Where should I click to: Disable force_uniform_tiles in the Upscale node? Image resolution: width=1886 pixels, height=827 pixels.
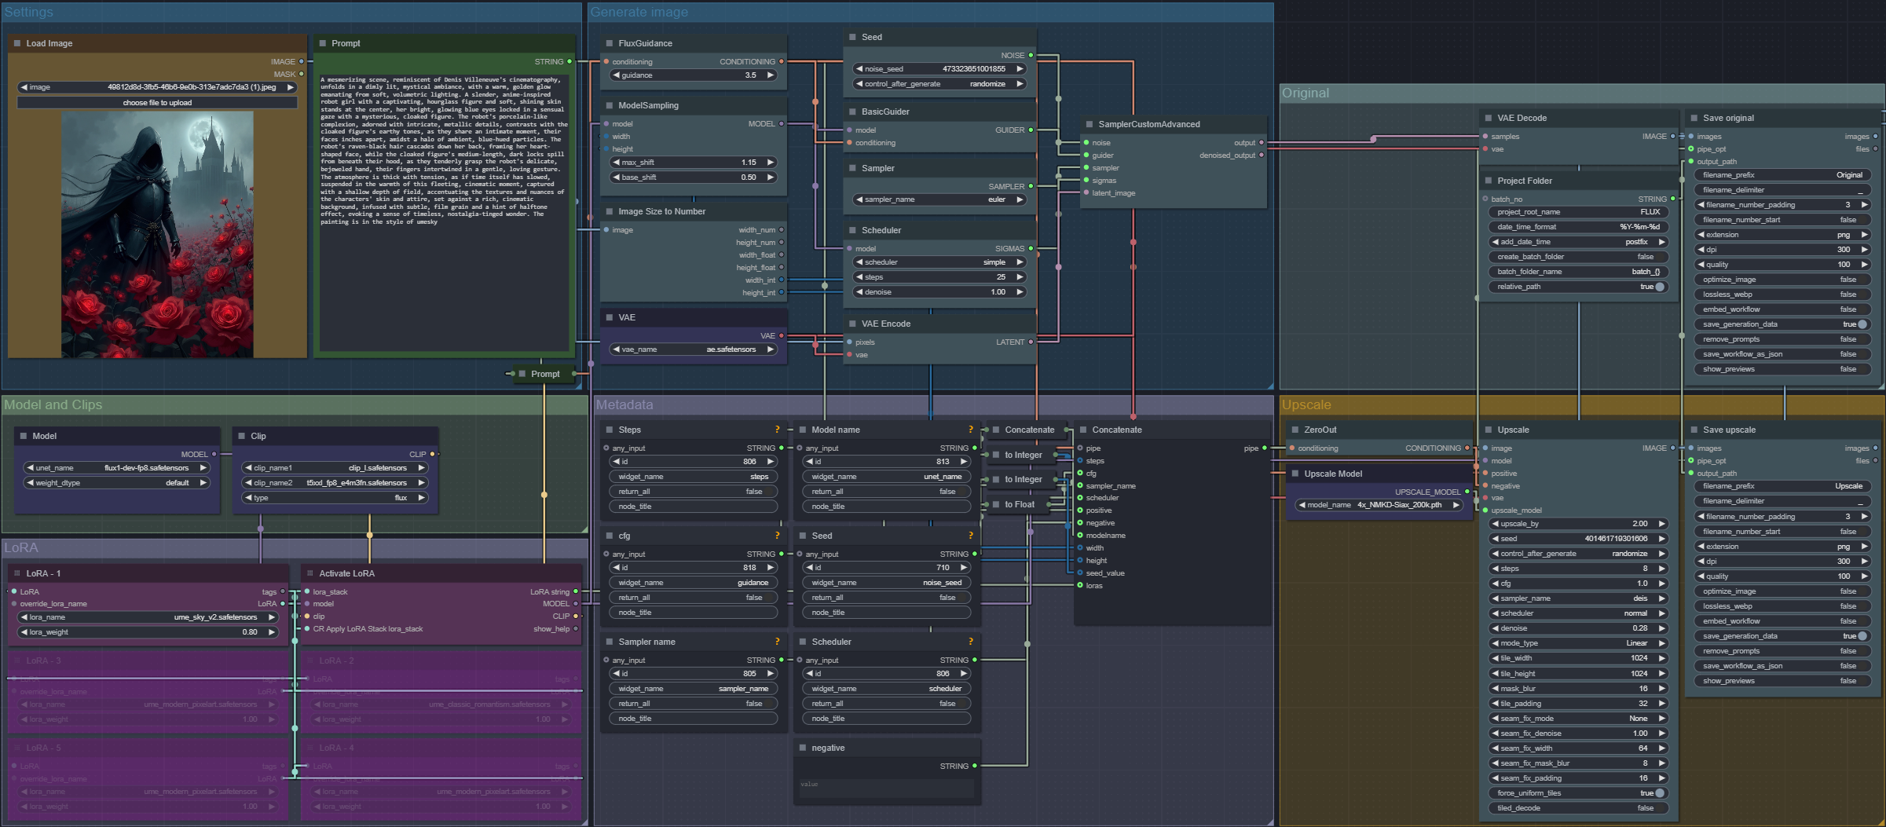coord(1658,793)
